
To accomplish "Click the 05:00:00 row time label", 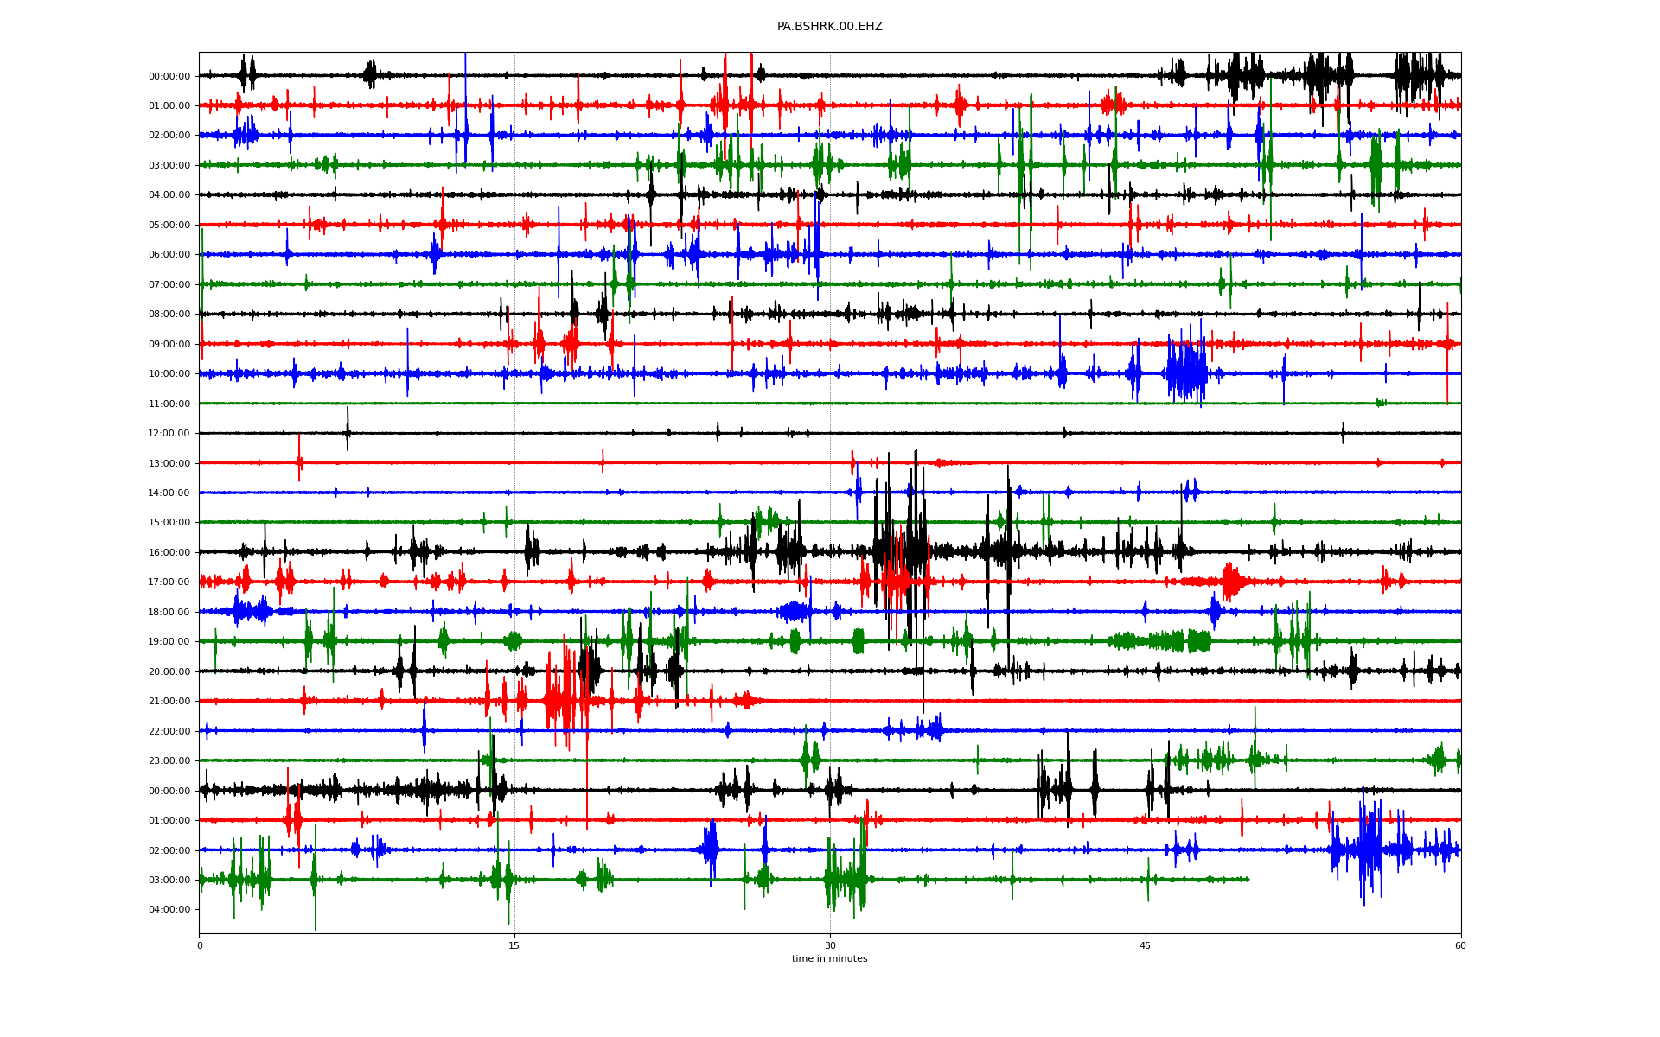I will click(169, 226).
